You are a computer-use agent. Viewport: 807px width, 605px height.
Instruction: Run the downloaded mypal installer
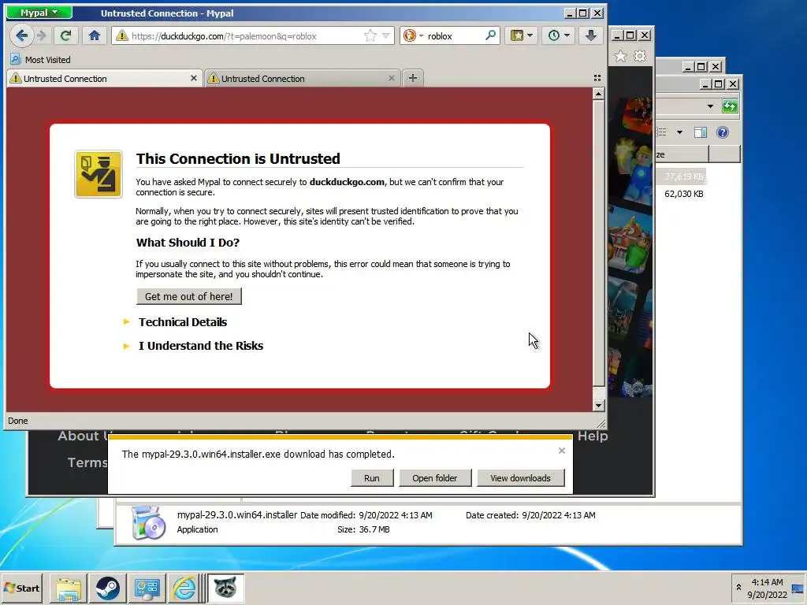click(x=372, y=478)
